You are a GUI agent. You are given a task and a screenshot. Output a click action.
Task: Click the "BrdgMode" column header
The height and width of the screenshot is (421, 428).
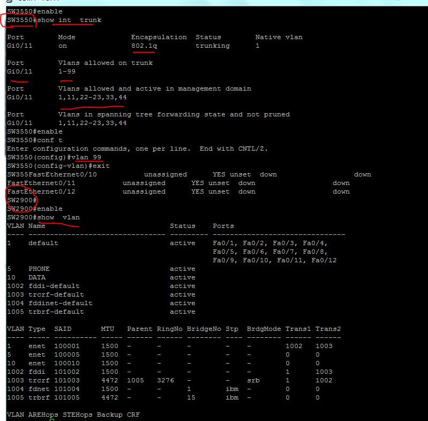click(x=264, y=329)
